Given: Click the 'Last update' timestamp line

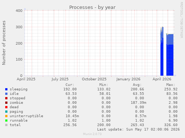Looking at the screenshot, I should pyautogui.click(x=138, y=129).
